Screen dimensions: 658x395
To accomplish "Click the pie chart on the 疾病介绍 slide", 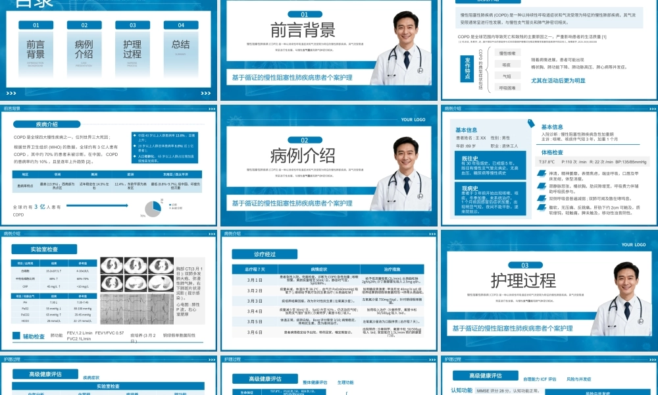I will [153, 209].
